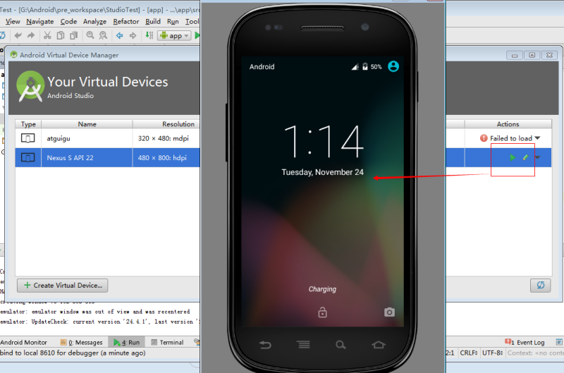Click the Find magnifier toolbar icon
Image resolution: width=564 pixels, height=373 pixels.
pyautogui.click(x=90, y=35)
